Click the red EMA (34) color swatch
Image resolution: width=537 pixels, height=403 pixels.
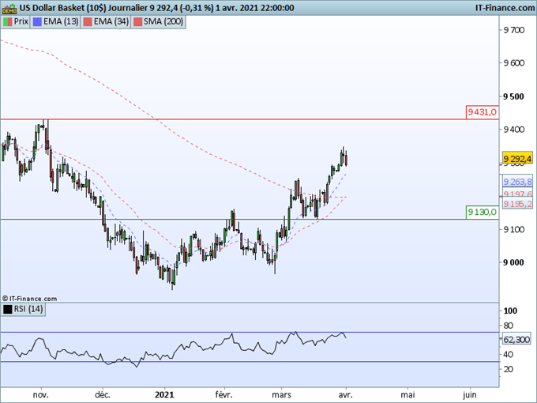pyautogui.click(x=88, y=21)
